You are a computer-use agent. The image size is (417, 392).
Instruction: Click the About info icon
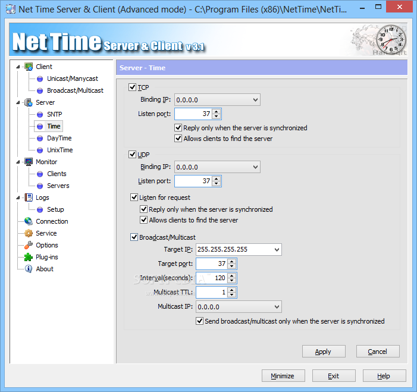[29, 269]
